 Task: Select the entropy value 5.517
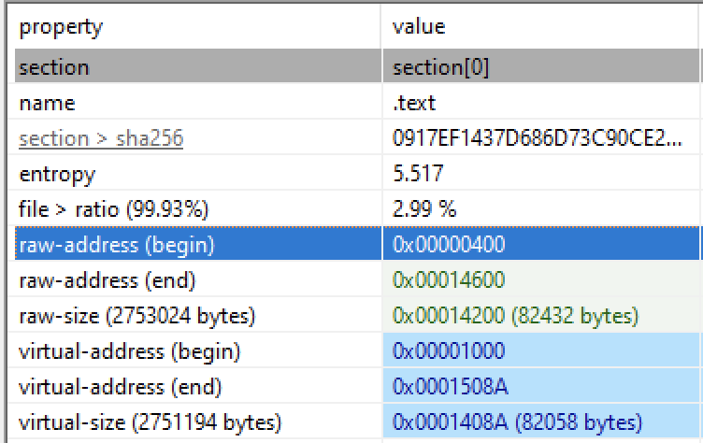(x=418, y=174)
